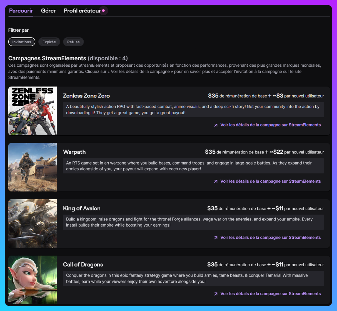Toggle the Invitations filter chip

point(22,42)
